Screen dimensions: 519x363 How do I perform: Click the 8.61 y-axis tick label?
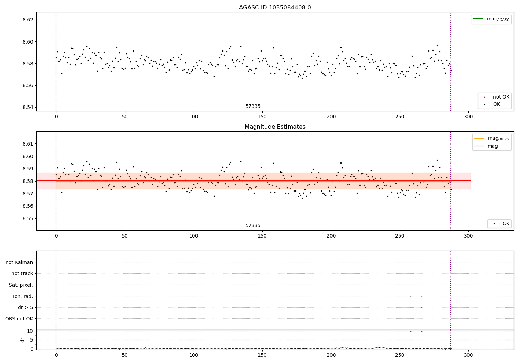pyautogui.click(x=28, y=144)
